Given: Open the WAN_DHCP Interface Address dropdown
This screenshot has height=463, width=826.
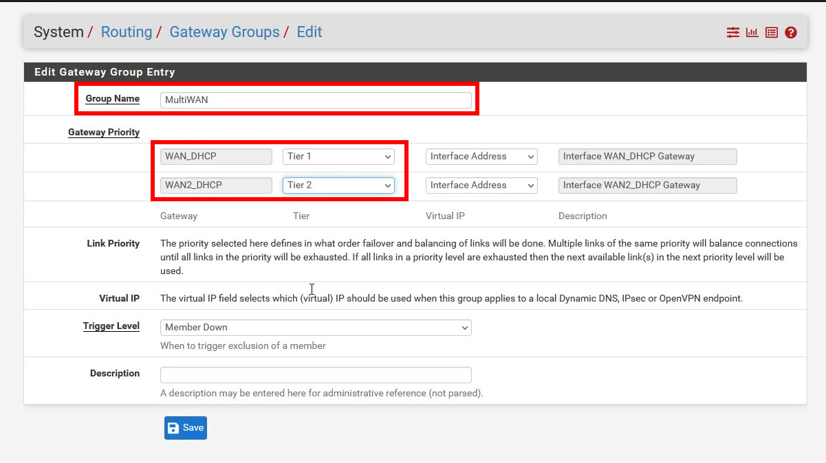Looking at the screenshot, I should point(481,157).
